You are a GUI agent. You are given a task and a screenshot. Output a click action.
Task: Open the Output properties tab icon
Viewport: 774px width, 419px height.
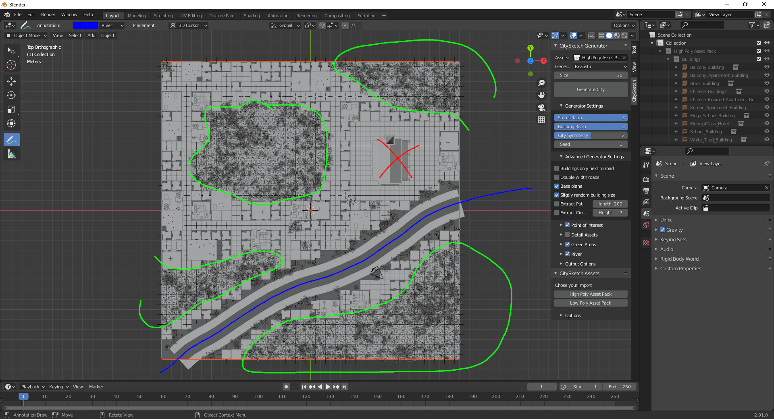tap(646, 191)
